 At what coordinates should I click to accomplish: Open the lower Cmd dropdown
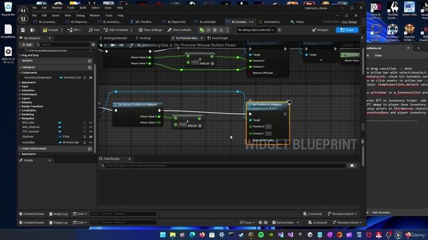(80, 223)
